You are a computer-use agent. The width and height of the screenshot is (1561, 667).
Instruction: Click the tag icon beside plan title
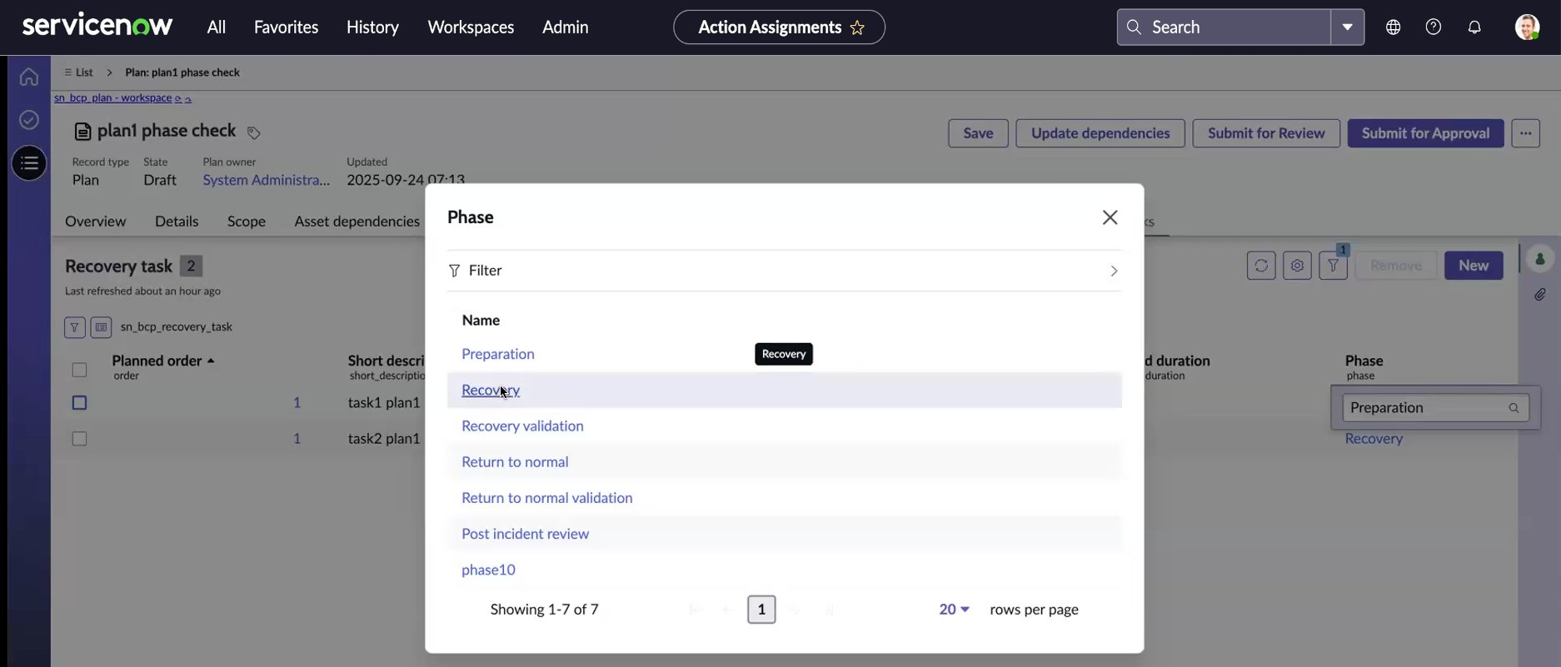tap(254, 132)
